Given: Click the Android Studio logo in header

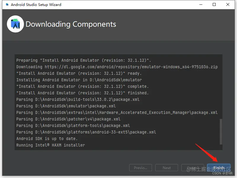Looking at the screenshot, I should (15, 24).
